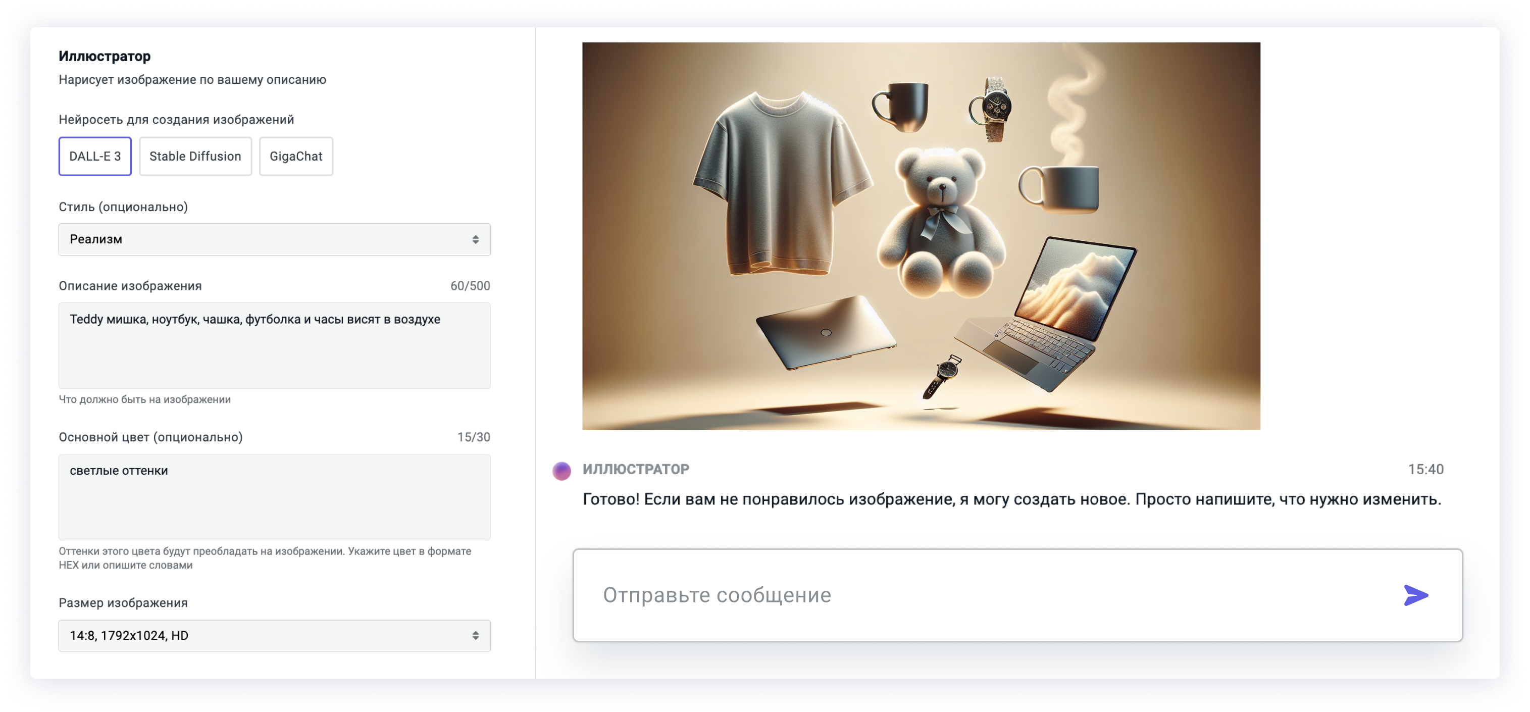Click the arrows on the image size select
The height and width of the screenshot is (712, 1530).
(475, 635)
